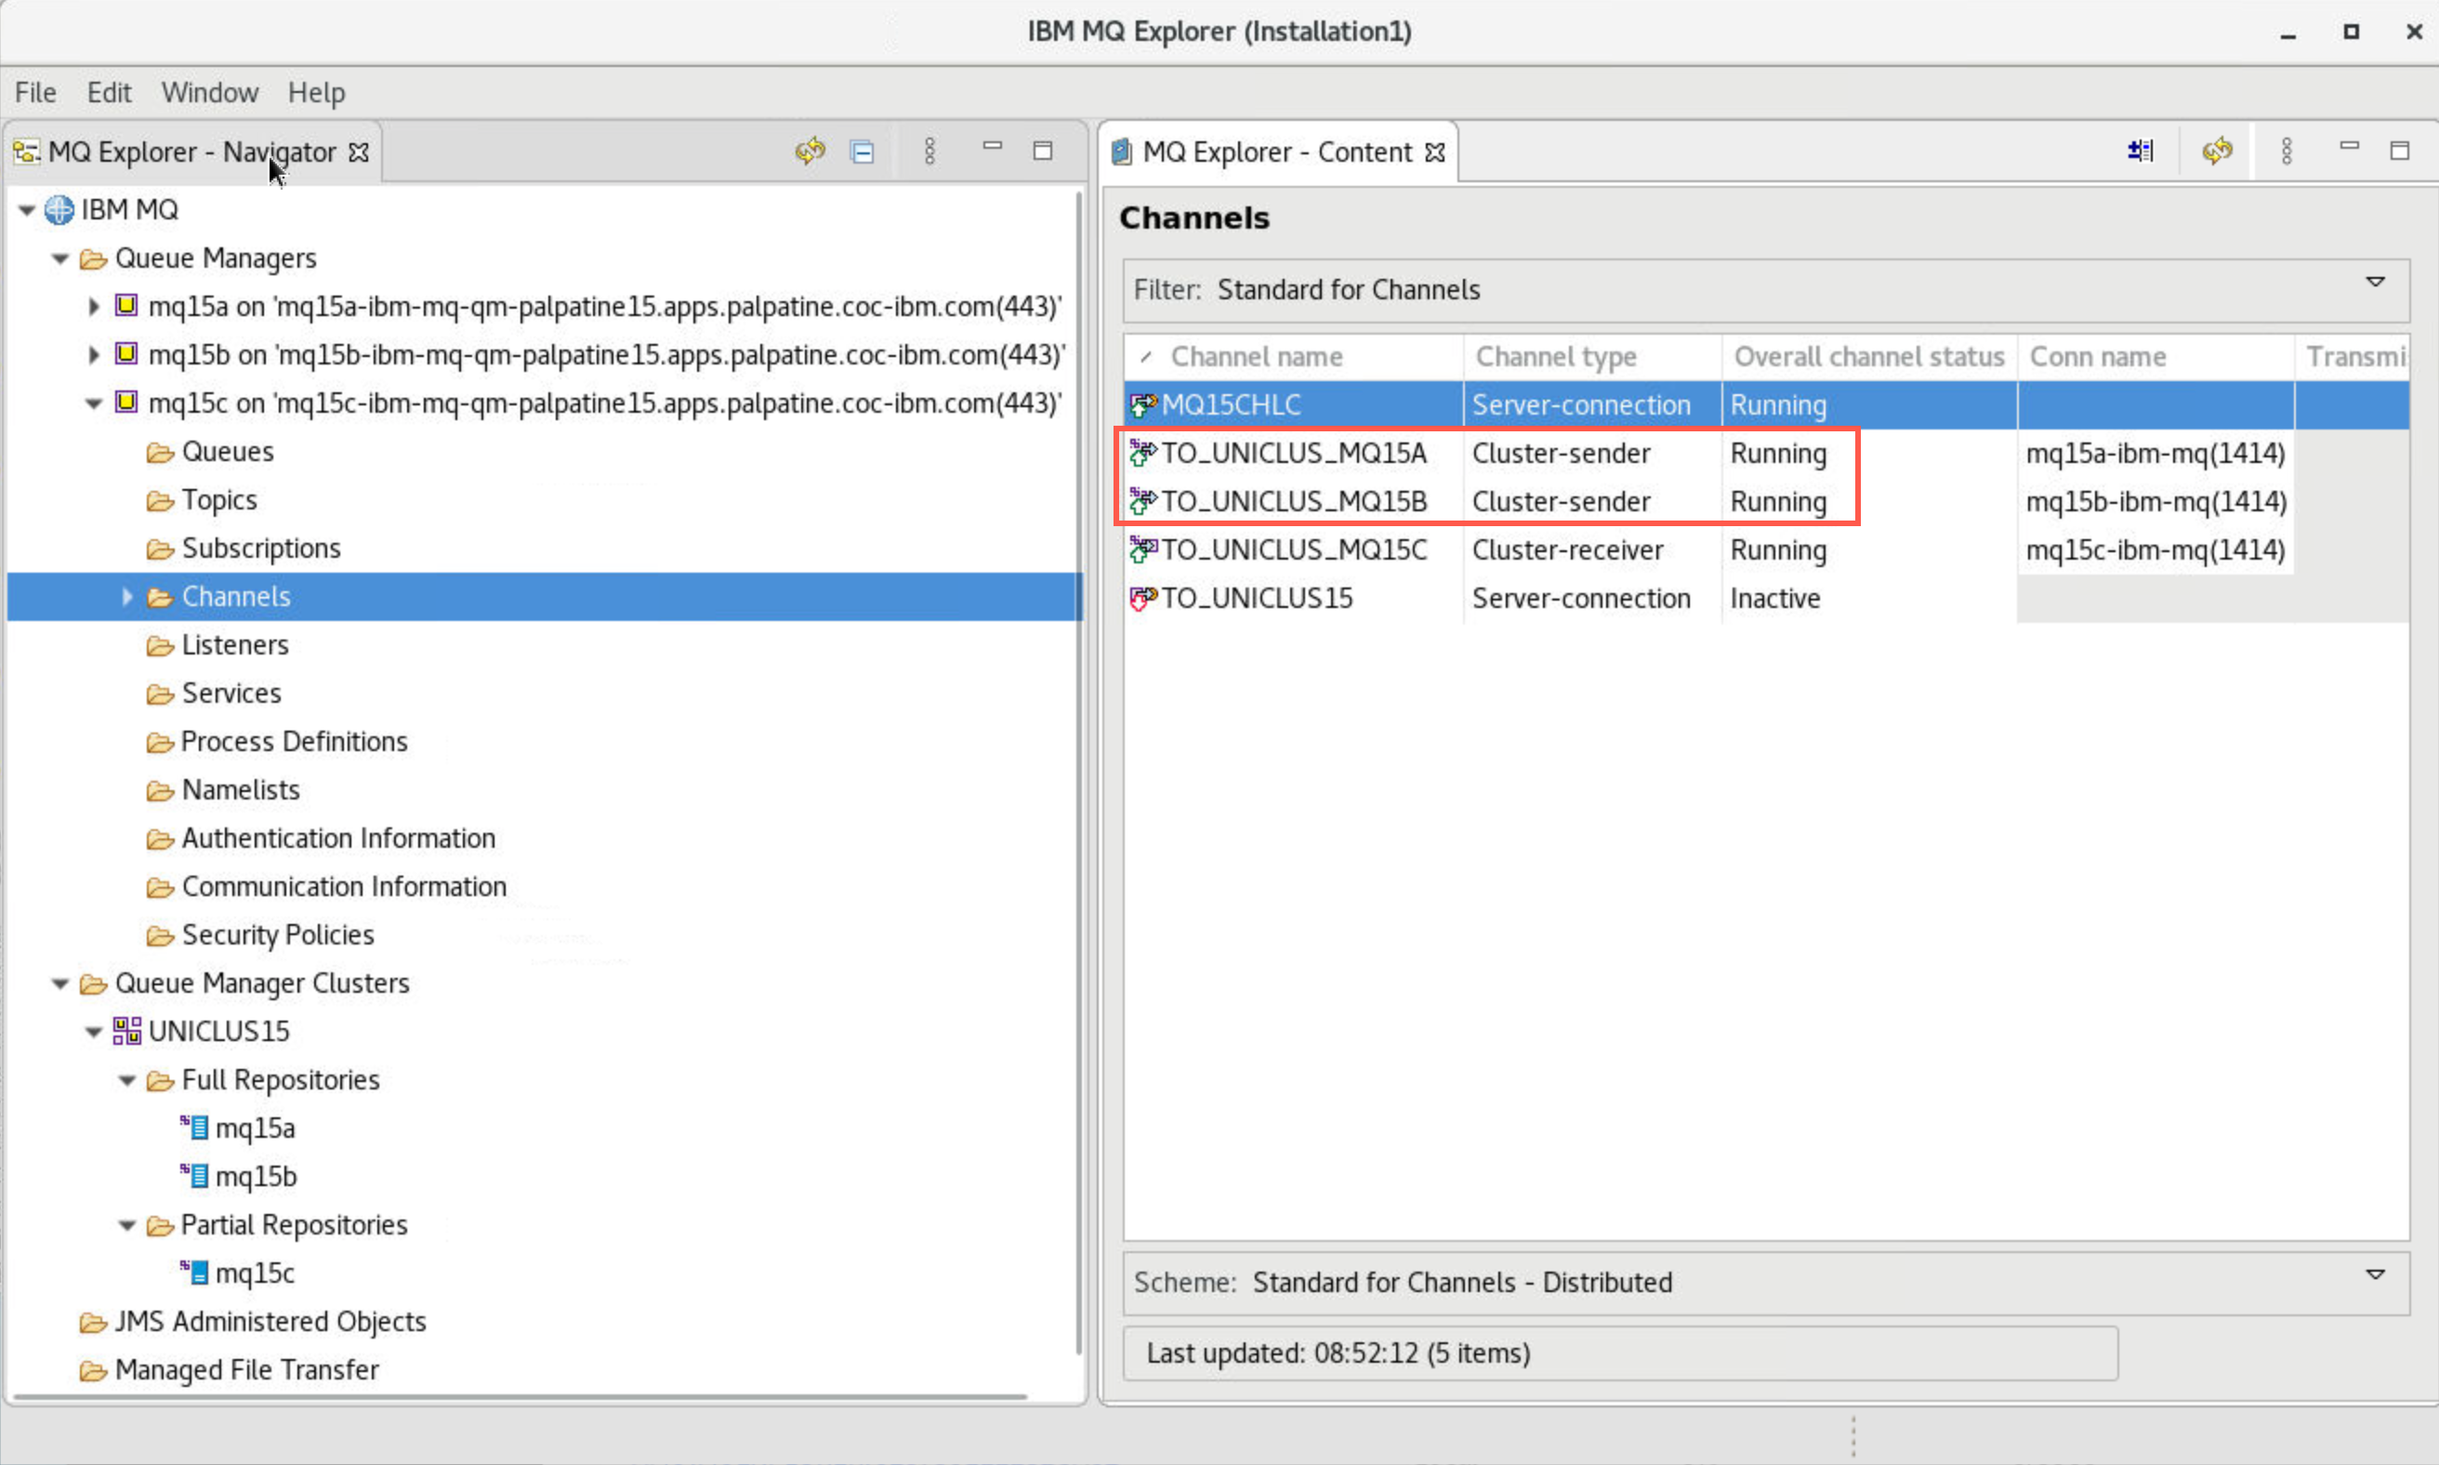Sort by Conn name column
The image size is (2439, 1465).
tap(2155, 356)
